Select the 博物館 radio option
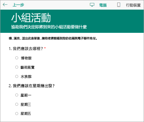144x122 pixels. click(x=17, y=58)
